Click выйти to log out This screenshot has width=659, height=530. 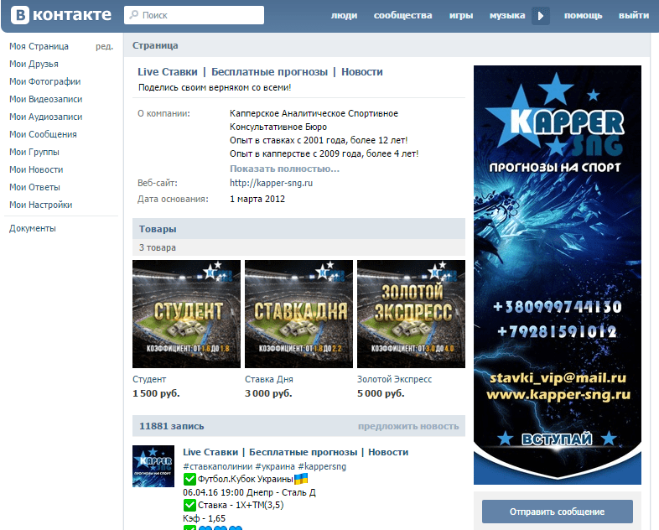pyautogui.click(x=634, y=15)
